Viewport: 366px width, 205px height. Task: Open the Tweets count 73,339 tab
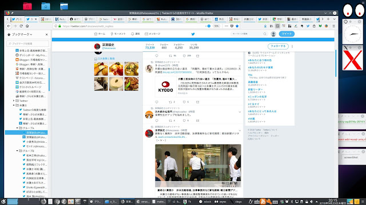[x=150, y=46]
